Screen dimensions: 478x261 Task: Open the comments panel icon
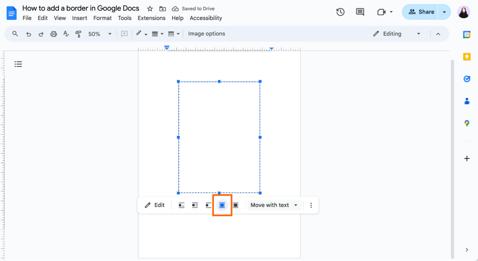tap(360, 12)
